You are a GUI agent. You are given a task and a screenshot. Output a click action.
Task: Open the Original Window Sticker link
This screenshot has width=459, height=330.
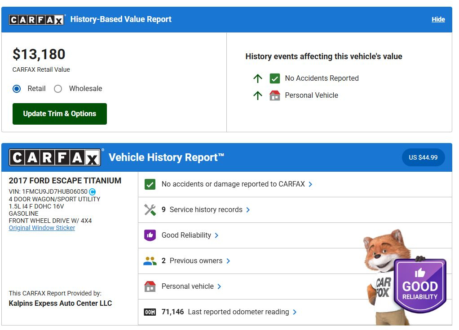(x=42, y=228)
